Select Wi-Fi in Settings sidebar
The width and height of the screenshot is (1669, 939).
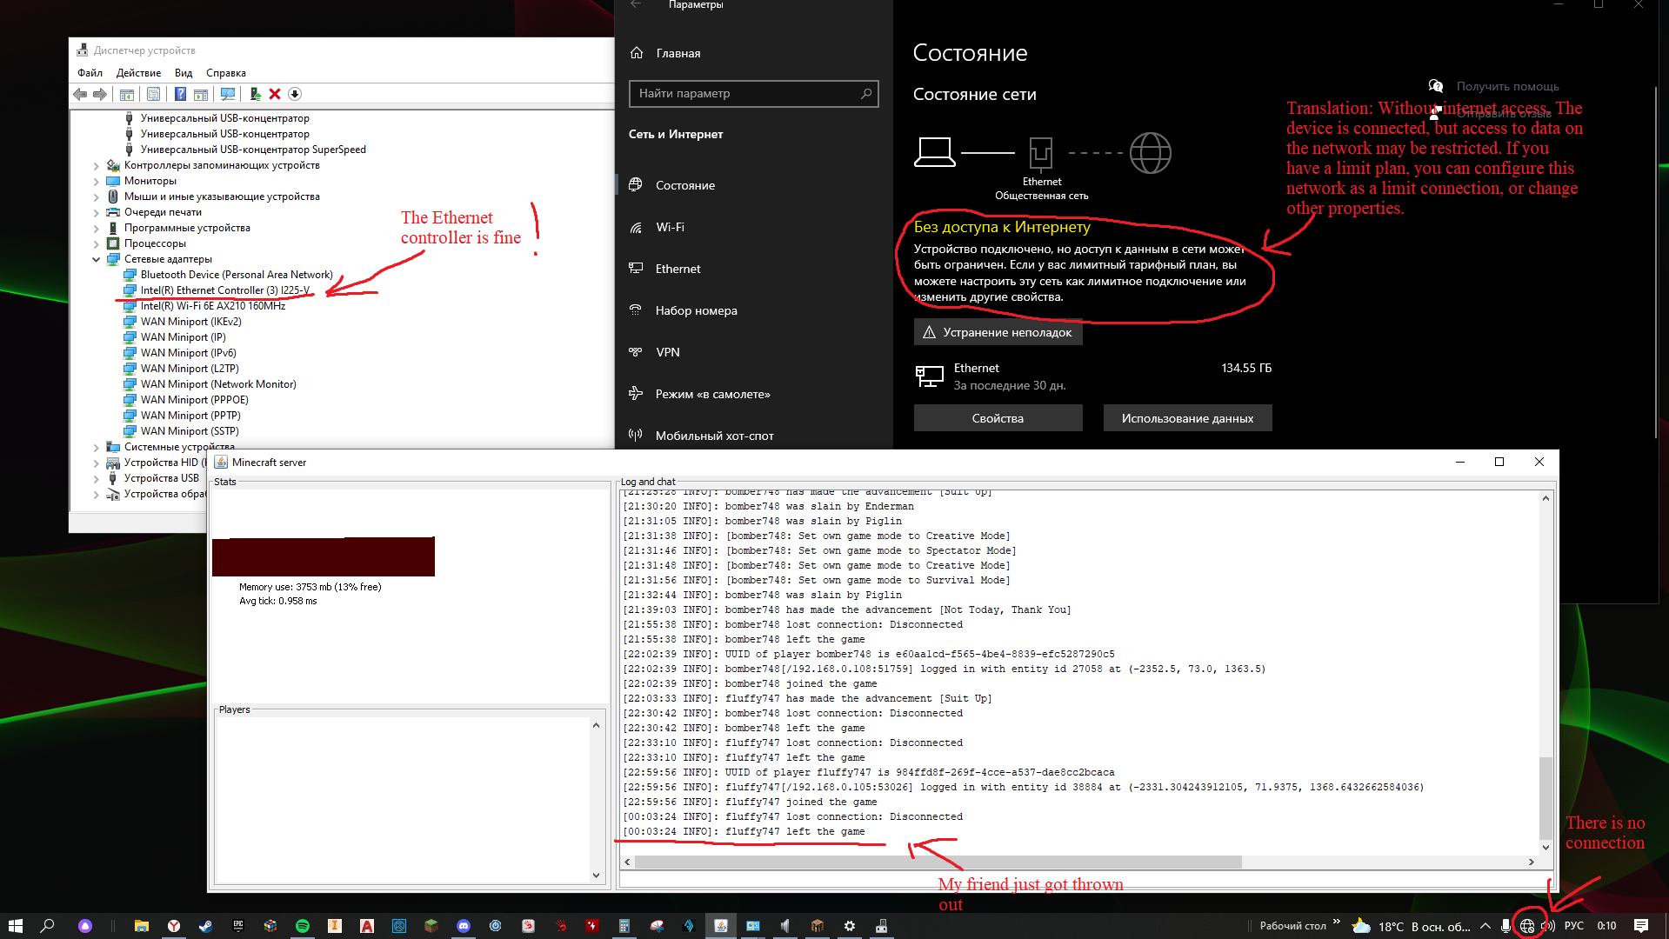tap(753, 227)
